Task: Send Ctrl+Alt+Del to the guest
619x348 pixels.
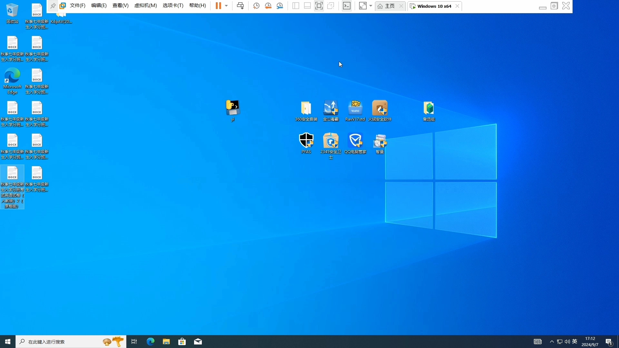Action: pos(241,6)
